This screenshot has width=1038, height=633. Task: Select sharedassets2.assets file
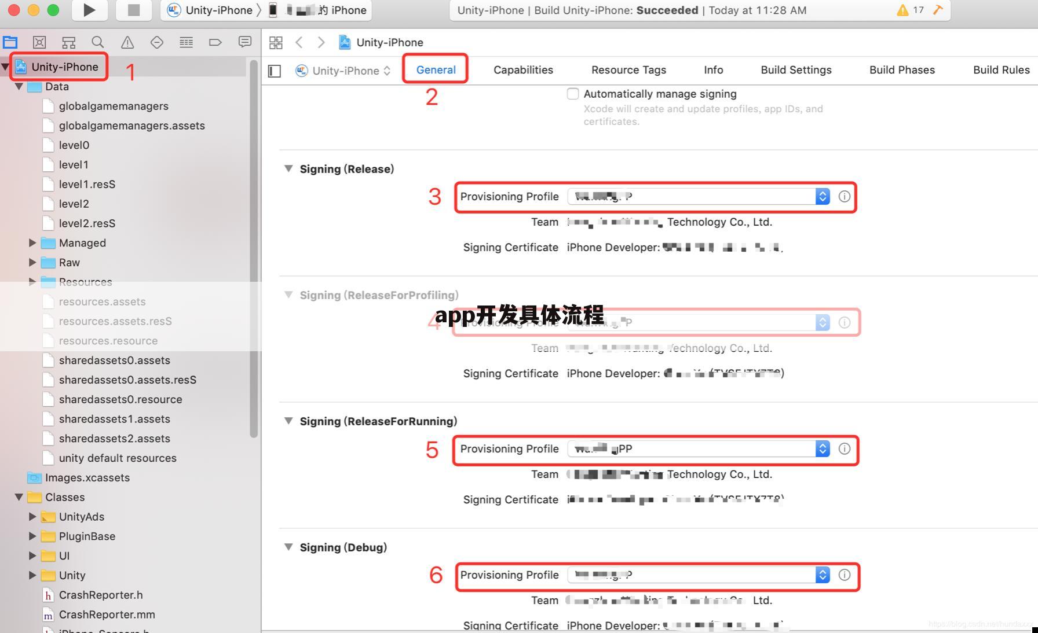click(x=114, y=439)
